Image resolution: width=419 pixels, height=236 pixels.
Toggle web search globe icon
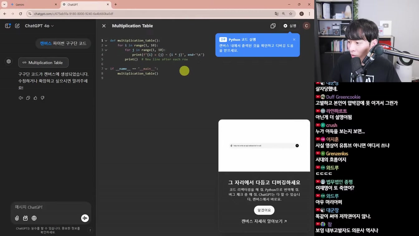34,218
